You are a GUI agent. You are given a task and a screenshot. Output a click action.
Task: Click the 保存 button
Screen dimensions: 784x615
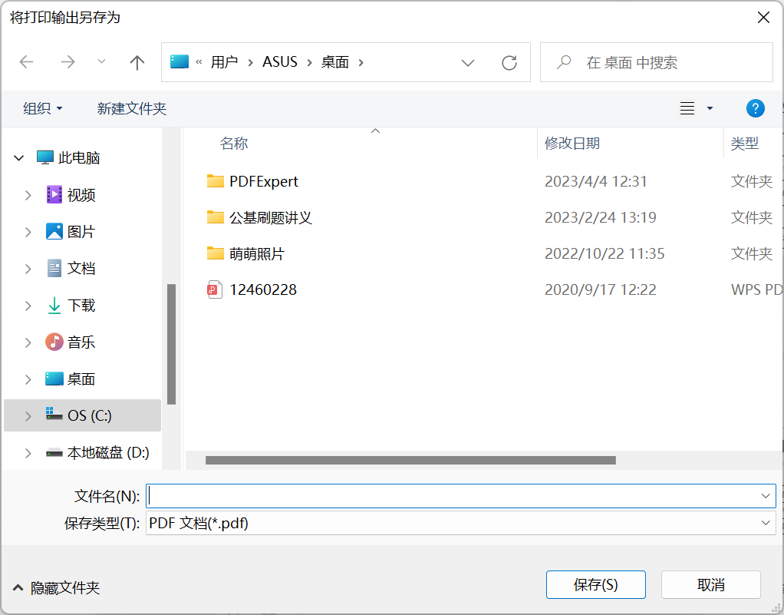point(595,584)
